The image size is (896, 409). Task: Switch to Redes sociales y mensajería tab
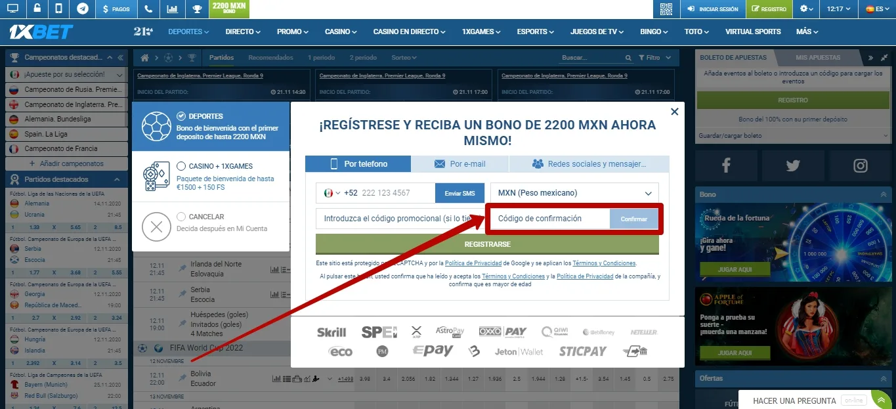(x=589, y=164)
